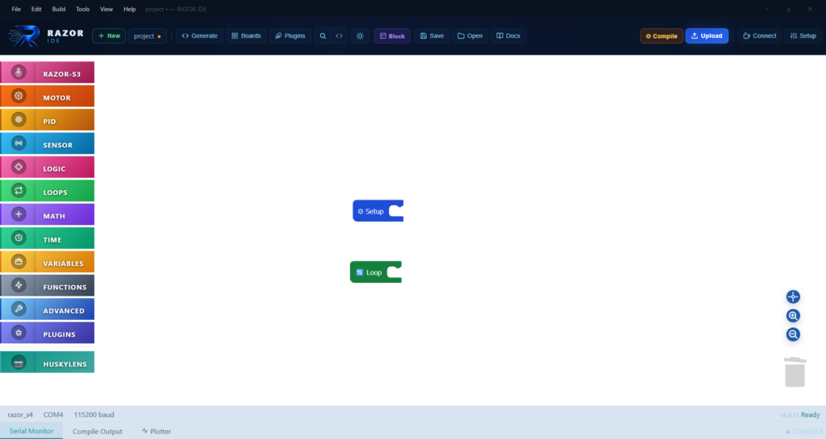Center the workspace with crosshair icon
The width and height of the screenshot is (826, 439).
coord(793,297)
